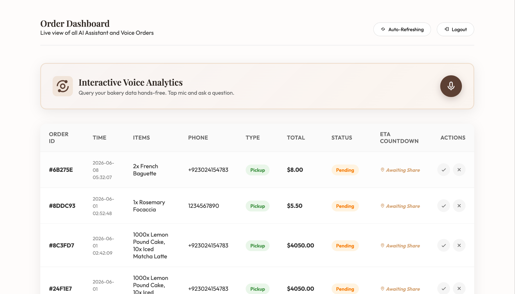This screenshot has height=294, width=515.
Task: Accept order #24F1E7 via checkmark icon
Action: pos(444,289)
